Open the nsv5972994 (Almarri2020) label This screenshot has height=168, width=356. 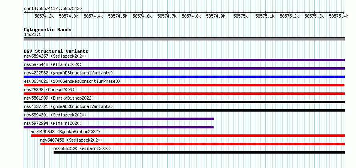coord(53,123)
